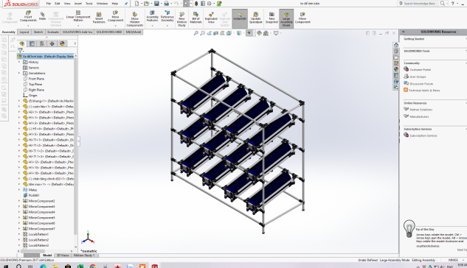Screen dimensions: 467x268
Task: Open the Discussion Forum link
Action: [421, 84]
